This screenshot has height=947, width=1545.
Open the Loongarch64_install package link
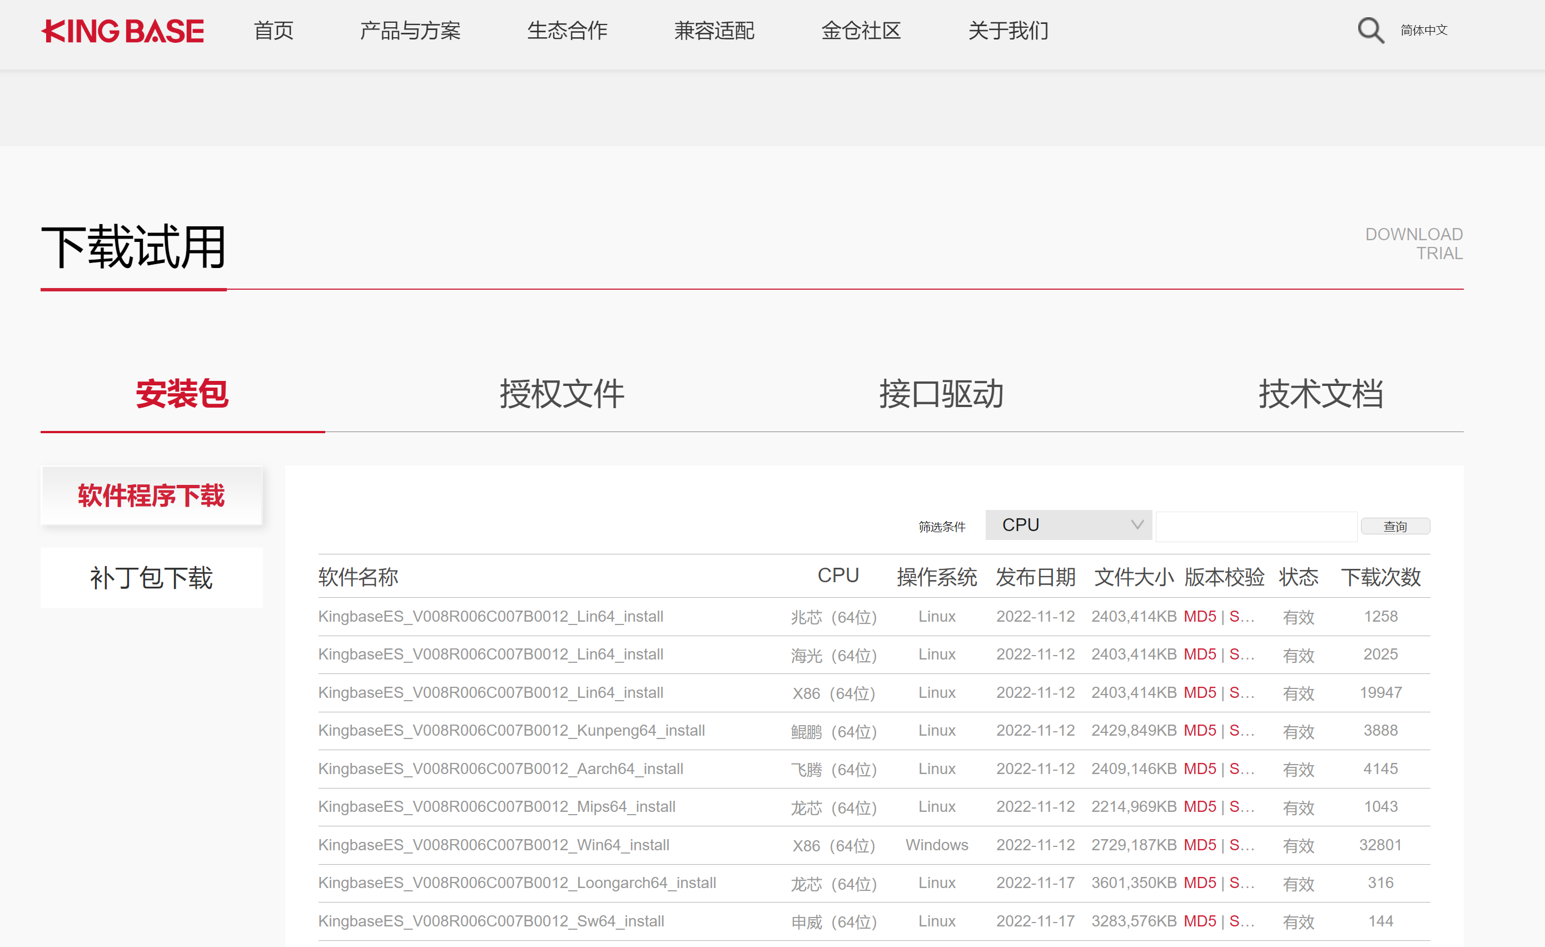pyautogui.click(x=517, y=882)
